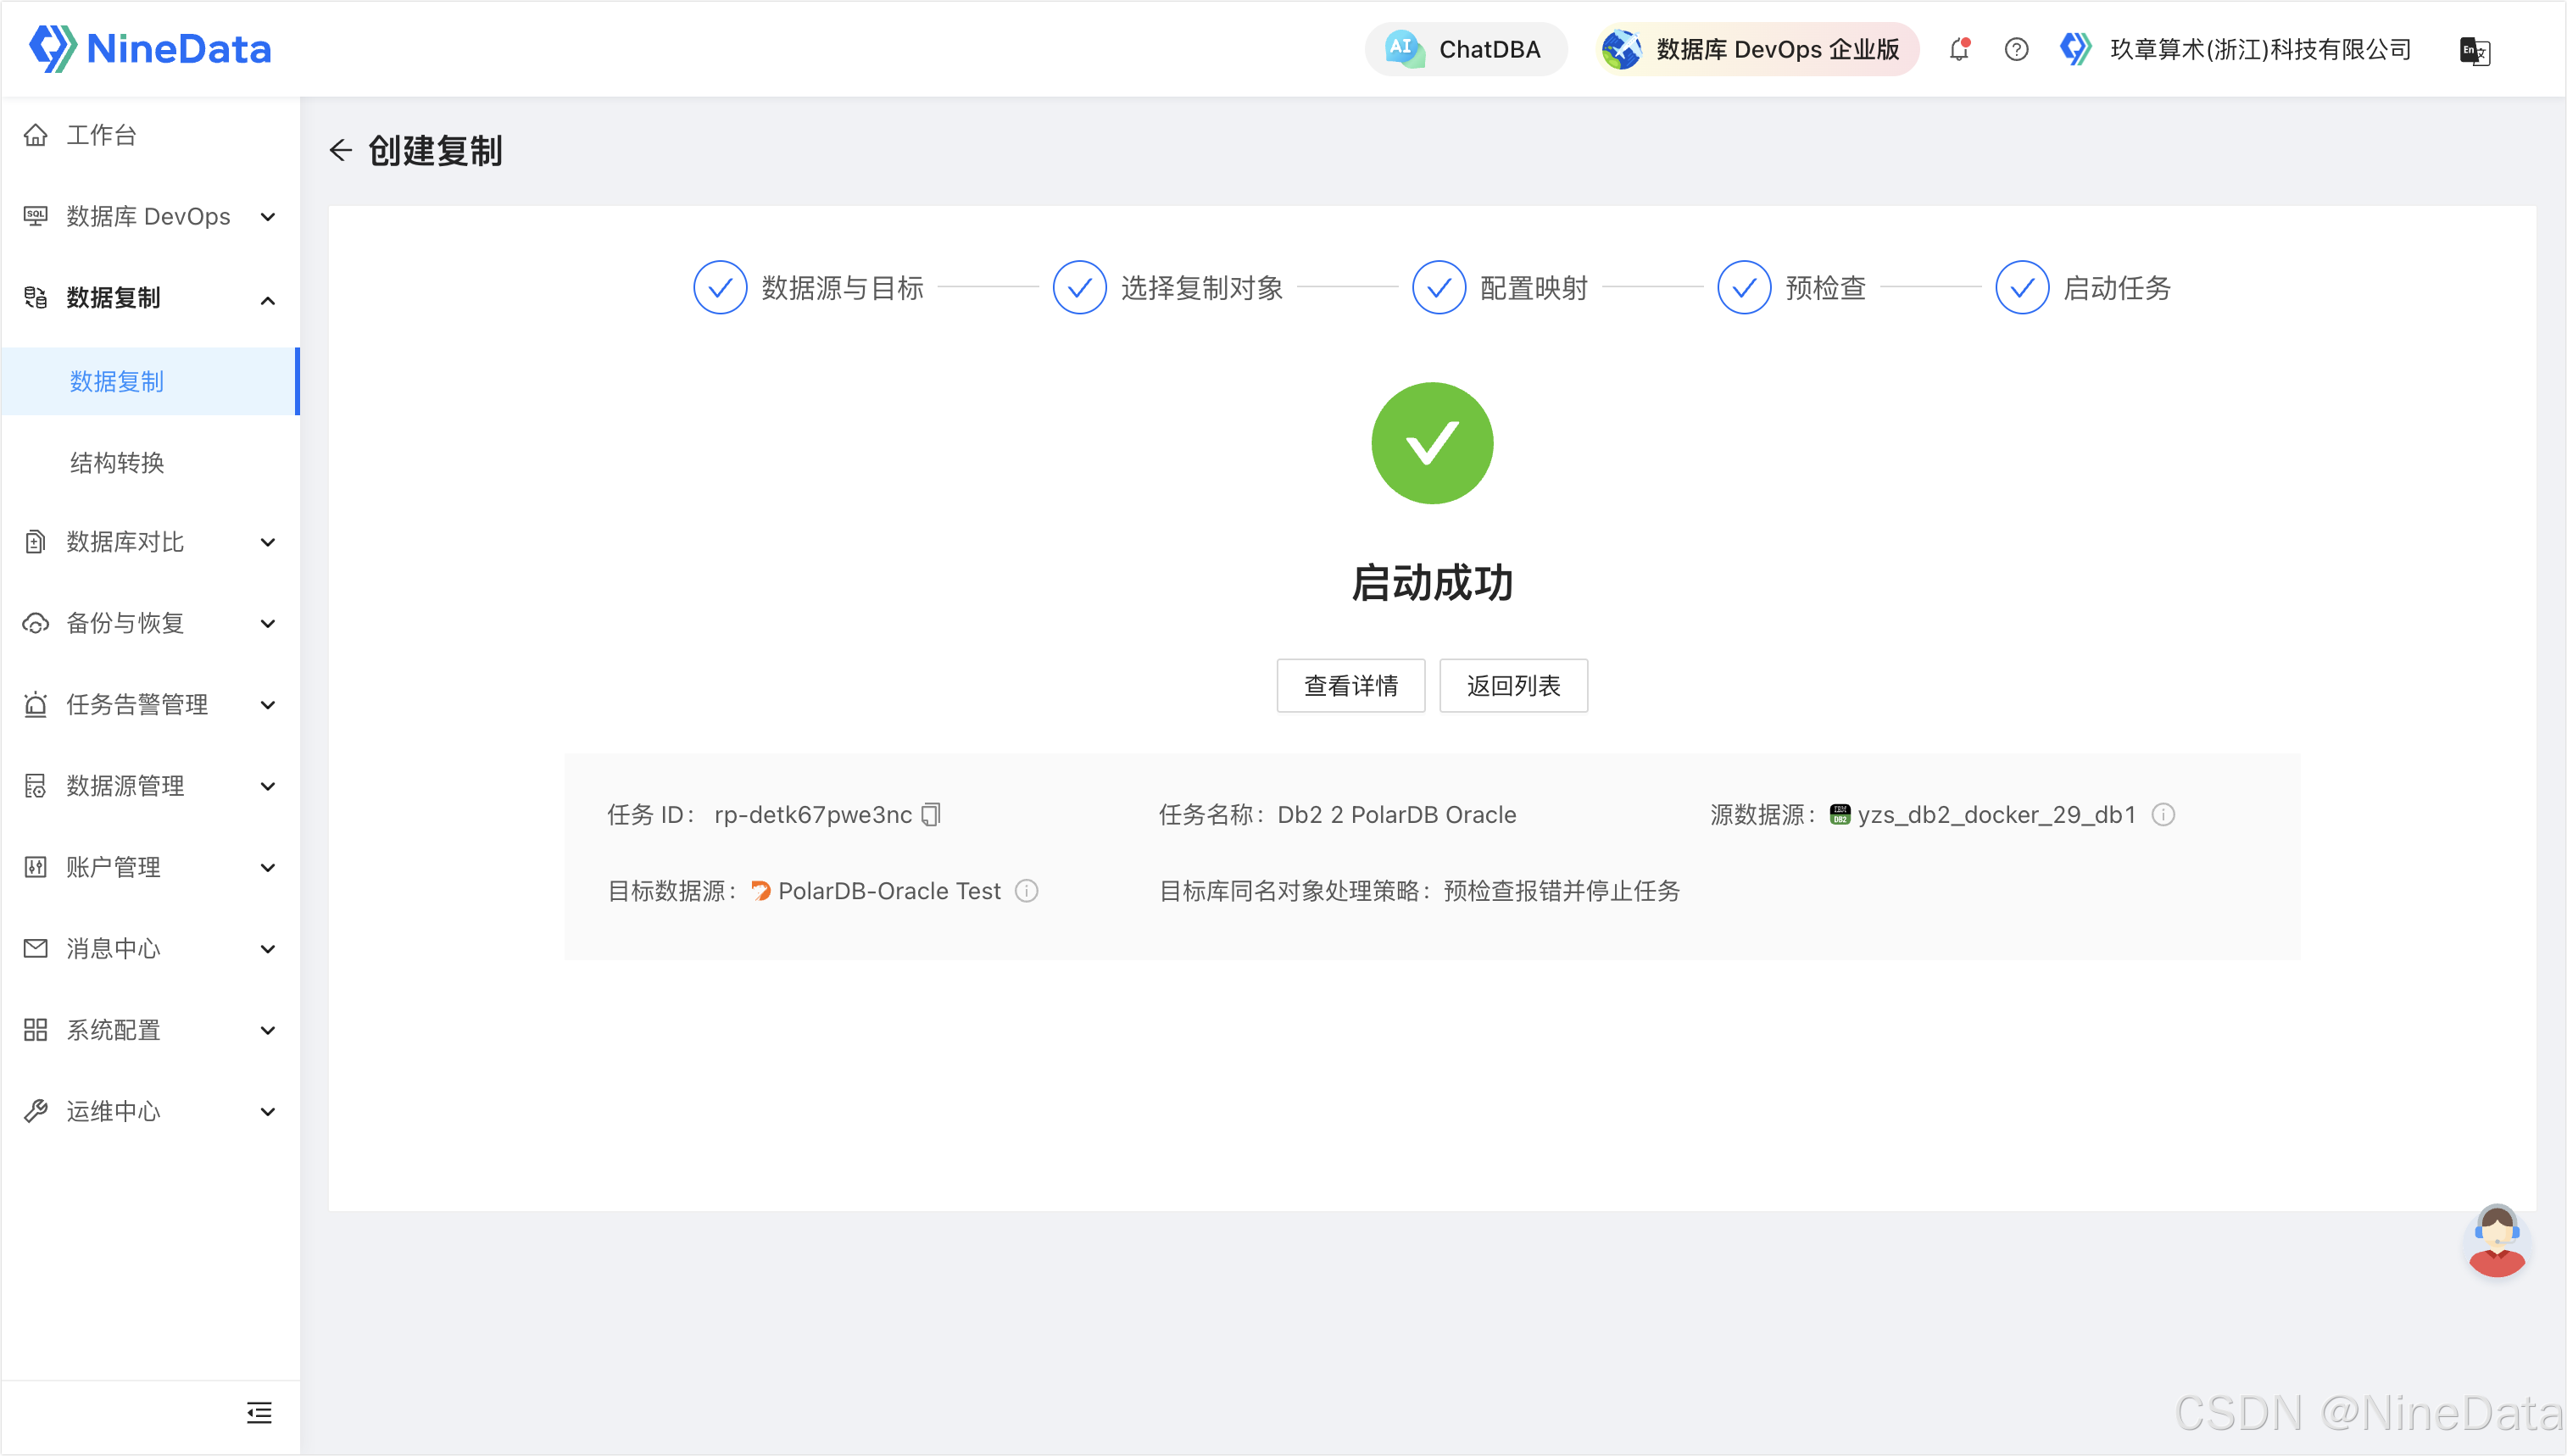Collapse sidebar using bottom menu-fold icon
This screenshot has height=1456, width=2567.
tap(259, 1412)
